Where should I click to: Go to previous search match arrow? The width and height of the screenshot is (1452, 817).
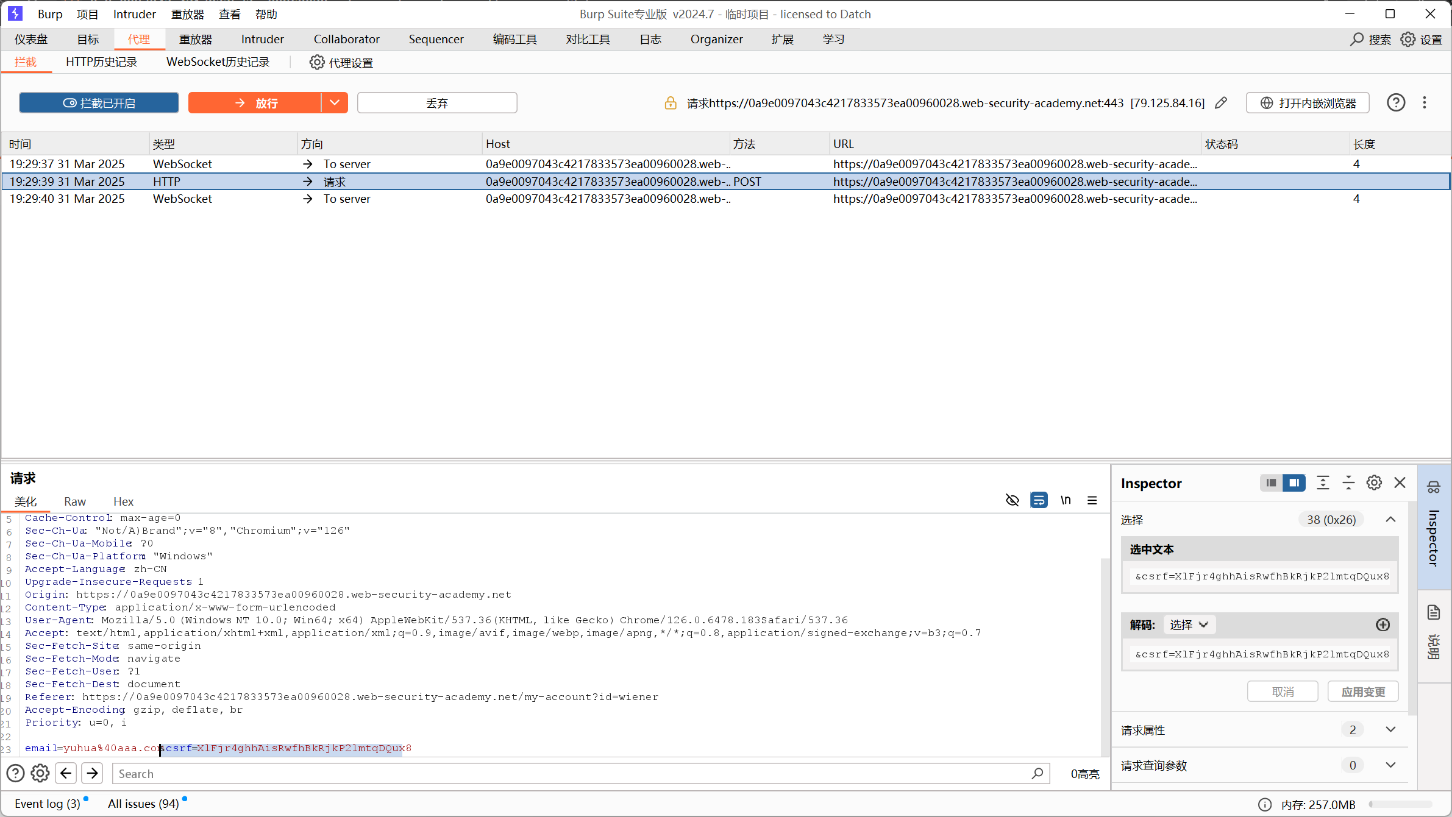pos(66,773)
